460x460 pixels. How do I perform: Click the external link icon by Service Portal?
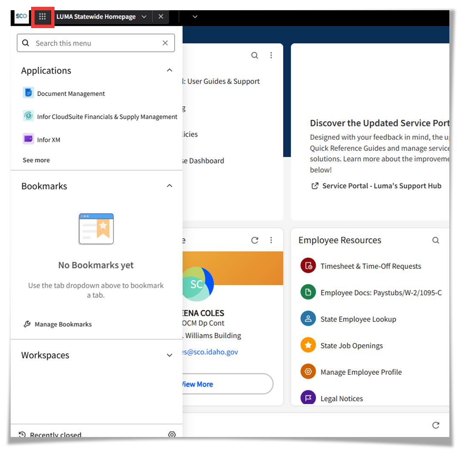click(x=315, y=186)
